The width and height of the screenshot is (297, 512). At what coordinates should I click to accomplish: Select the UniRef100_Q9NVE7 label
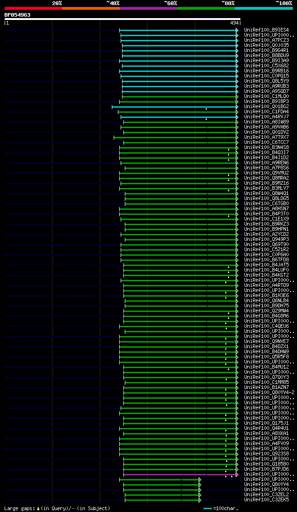click(266, 341)
